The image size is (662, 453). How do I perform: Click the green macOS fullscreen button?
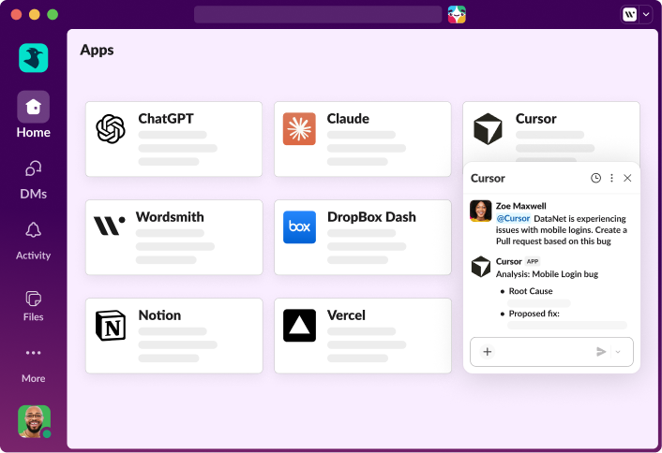coord(53,15)
